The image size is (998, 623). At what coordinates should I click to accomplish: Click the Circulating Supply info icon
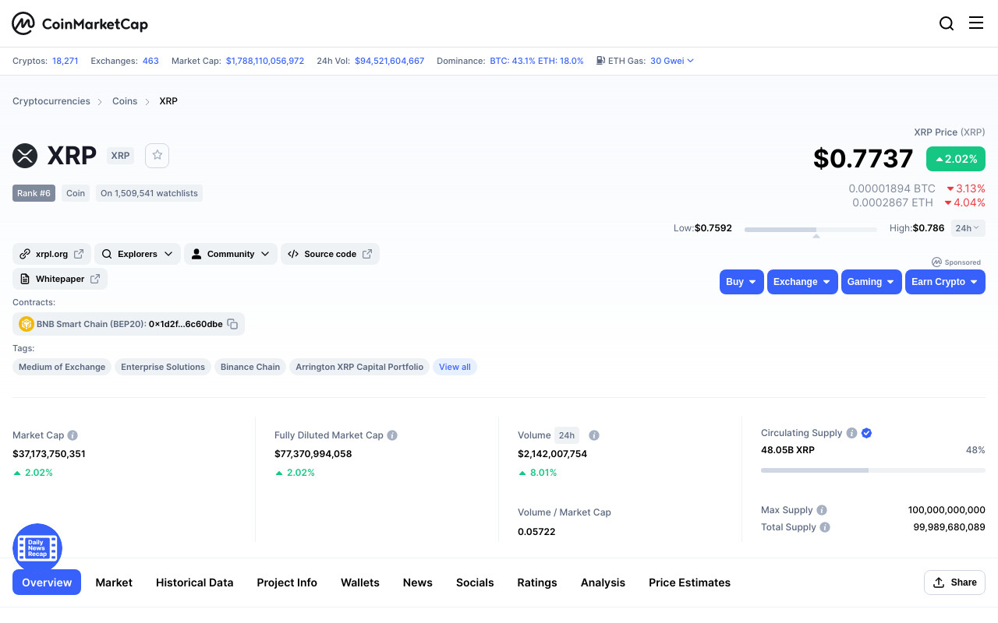click(852, 433)
